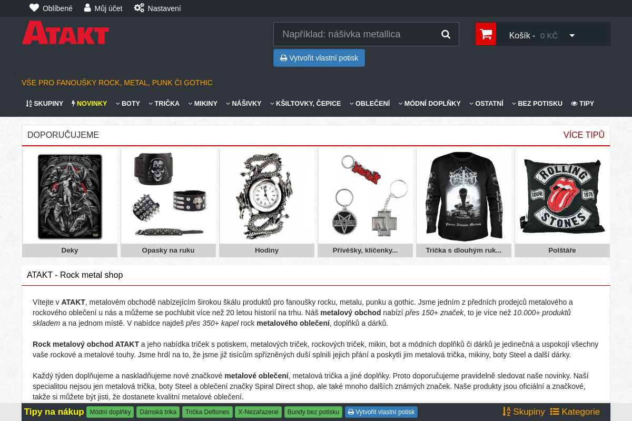Expand the MIKINY dropdown menu

pos(202,104)
